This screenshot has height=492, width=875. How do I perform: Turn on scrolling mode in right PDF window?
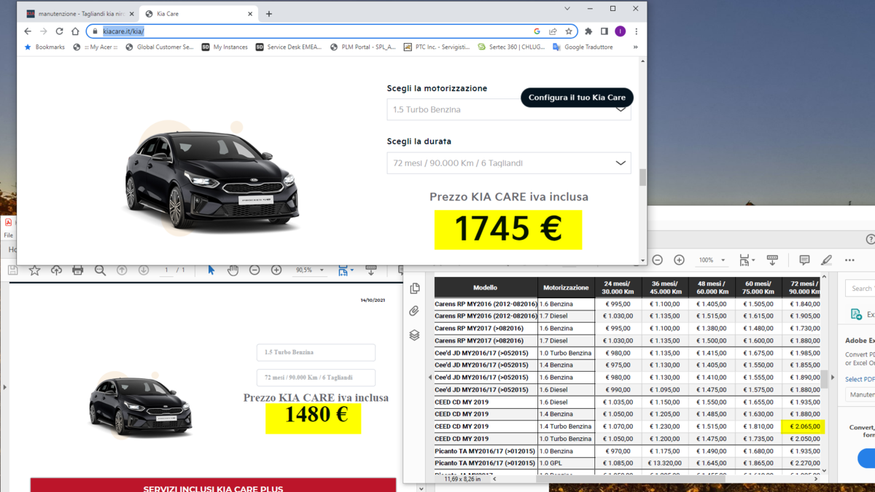772,260
